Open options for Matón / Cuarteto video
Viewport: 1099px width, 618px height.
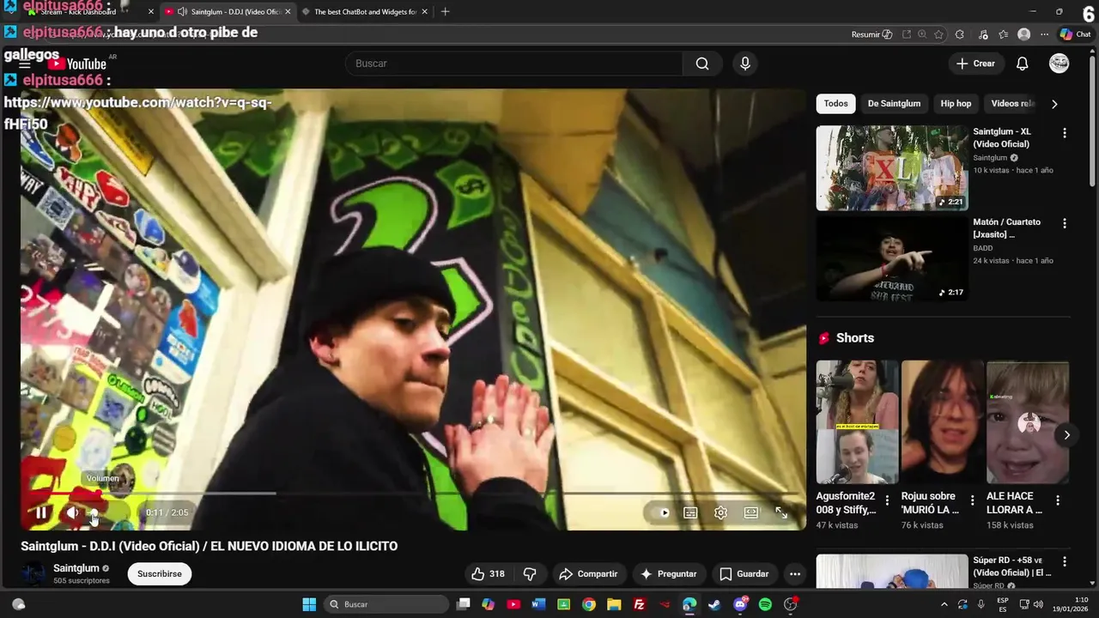[1064, 223]
